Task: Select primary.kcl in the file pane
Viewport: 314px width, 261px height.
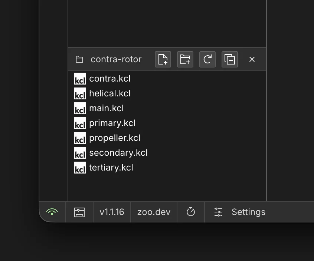Action: 112,123
